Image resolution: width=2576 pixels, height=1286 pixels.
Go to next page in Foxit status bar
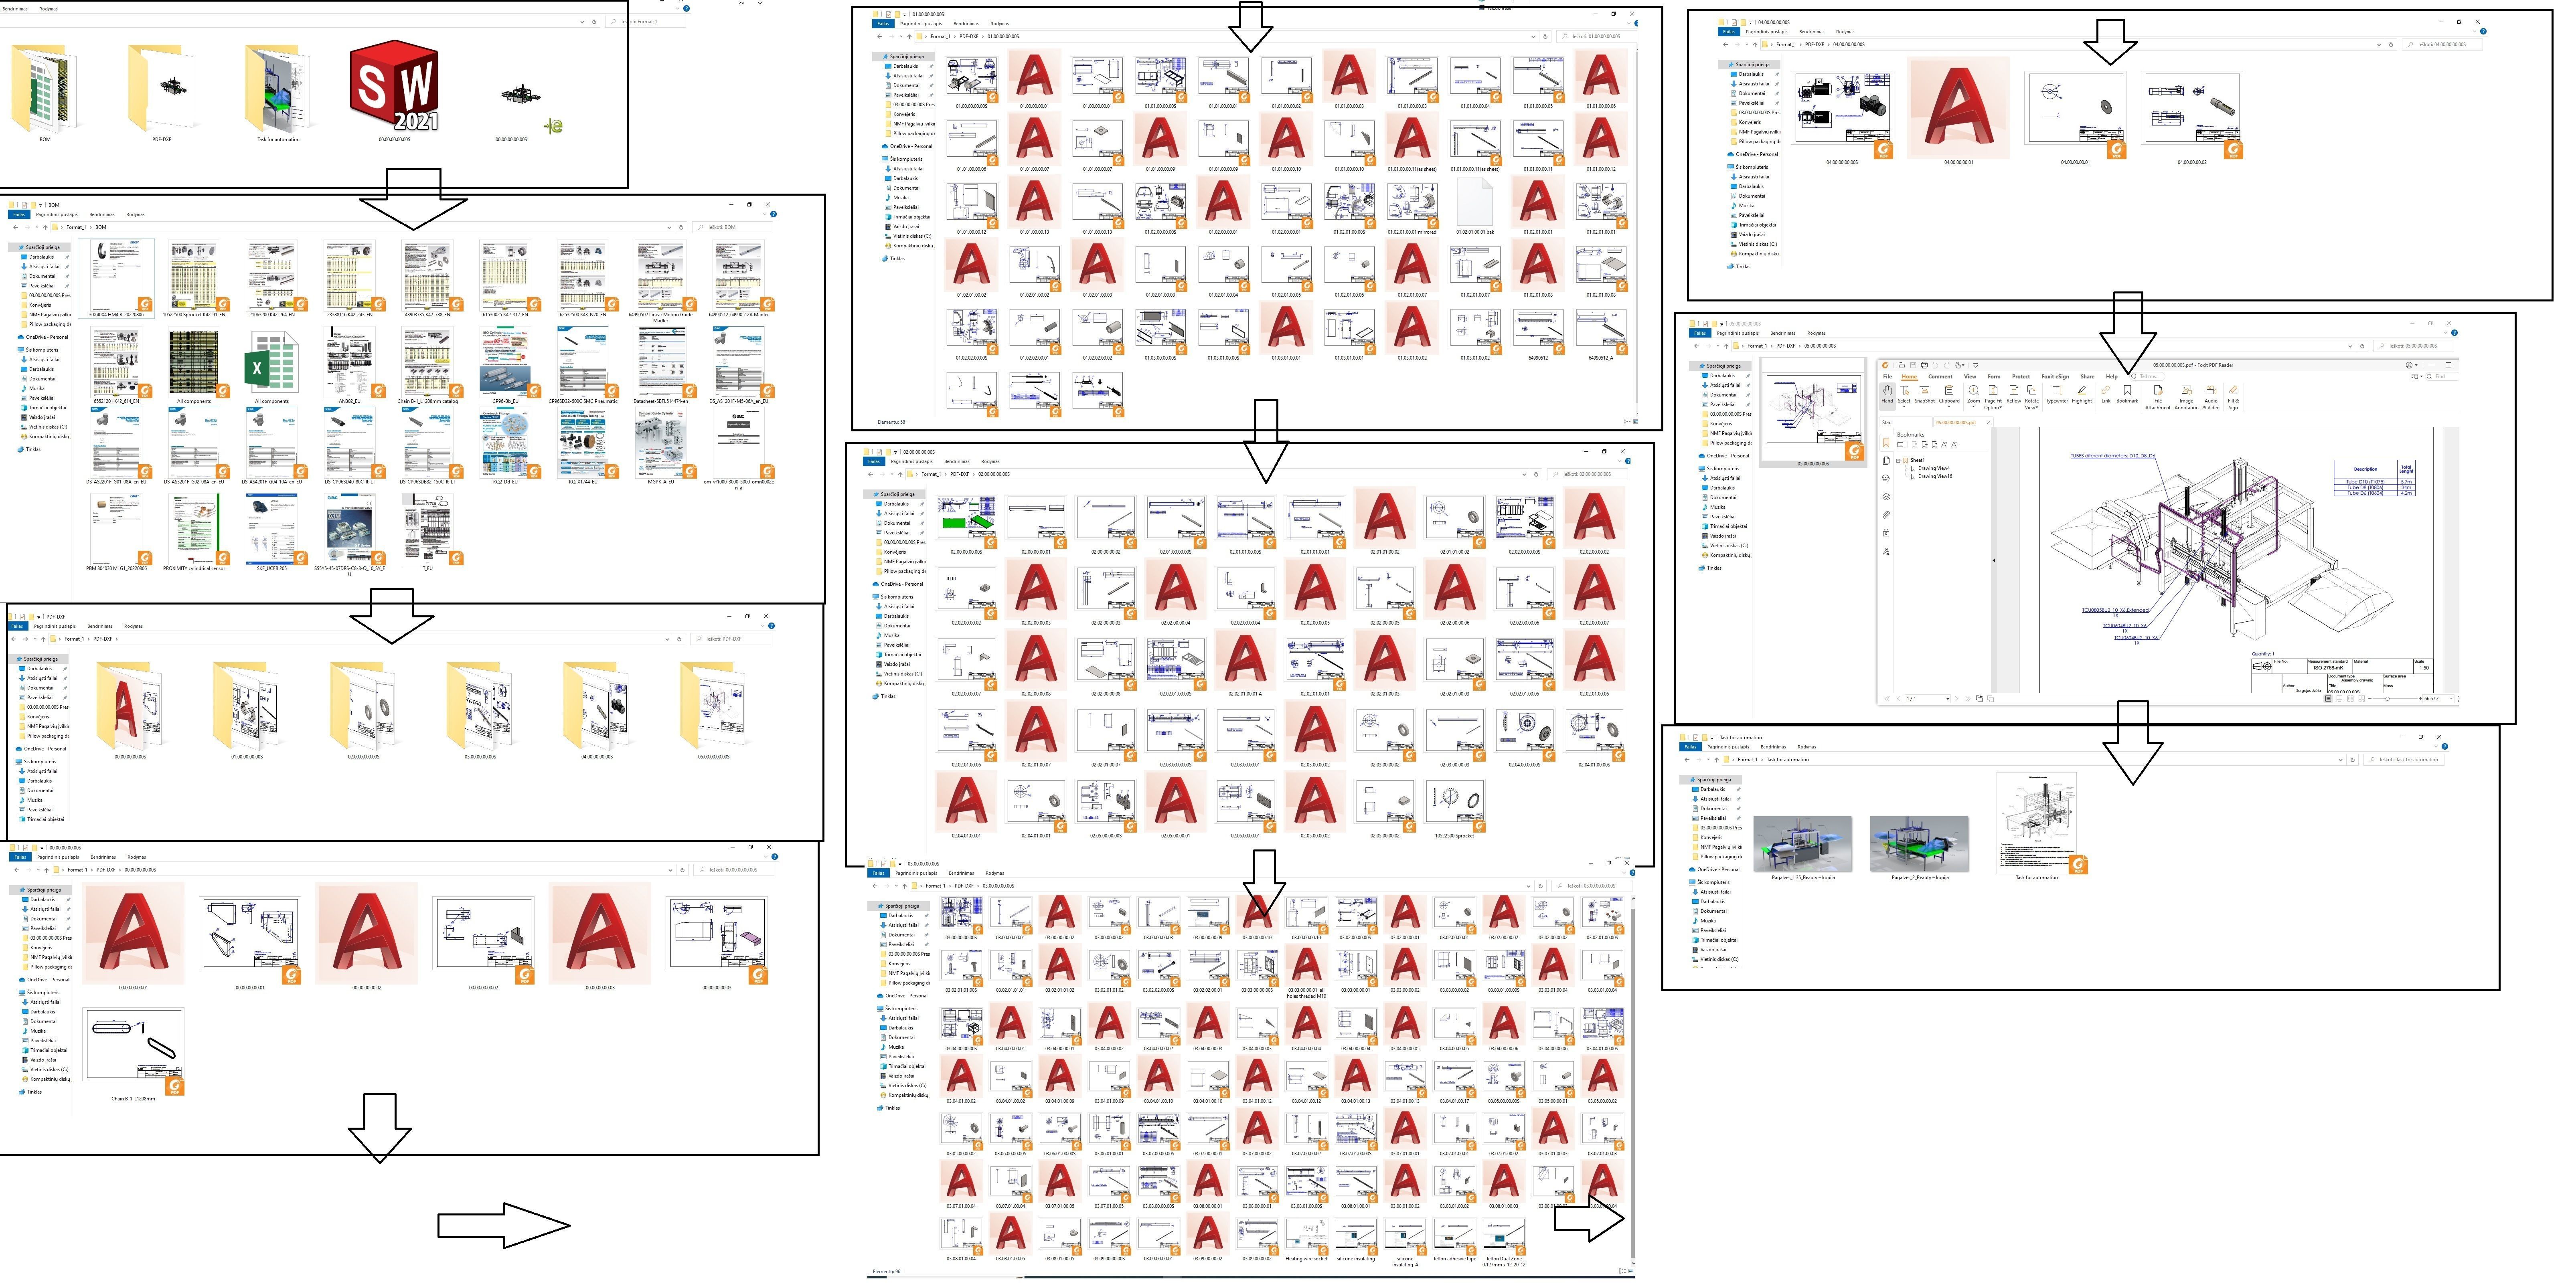click(x=1956, y=699)
